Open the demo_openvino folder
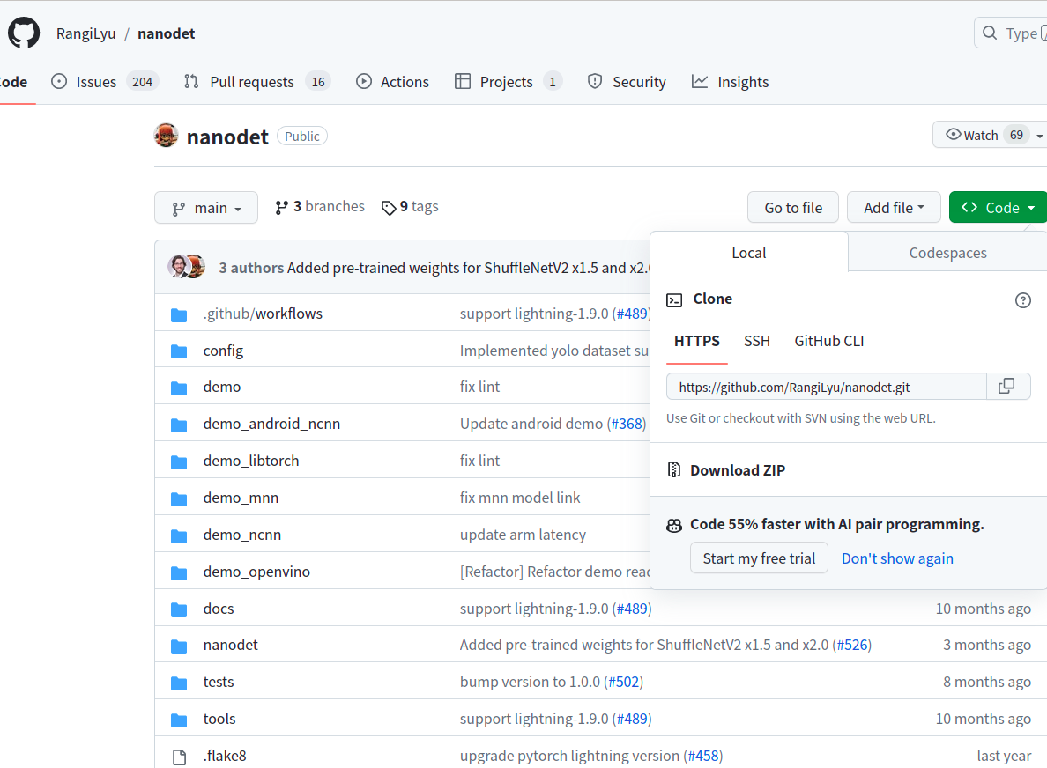The width and height of the screenshot is (1047, 768). tap(256, 572)
